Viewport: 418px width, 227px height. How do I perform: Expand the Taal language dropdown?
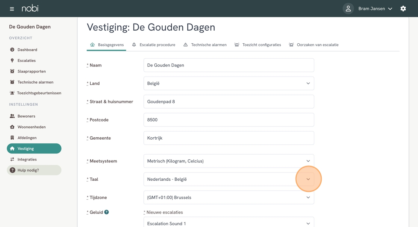coord(228,179)
